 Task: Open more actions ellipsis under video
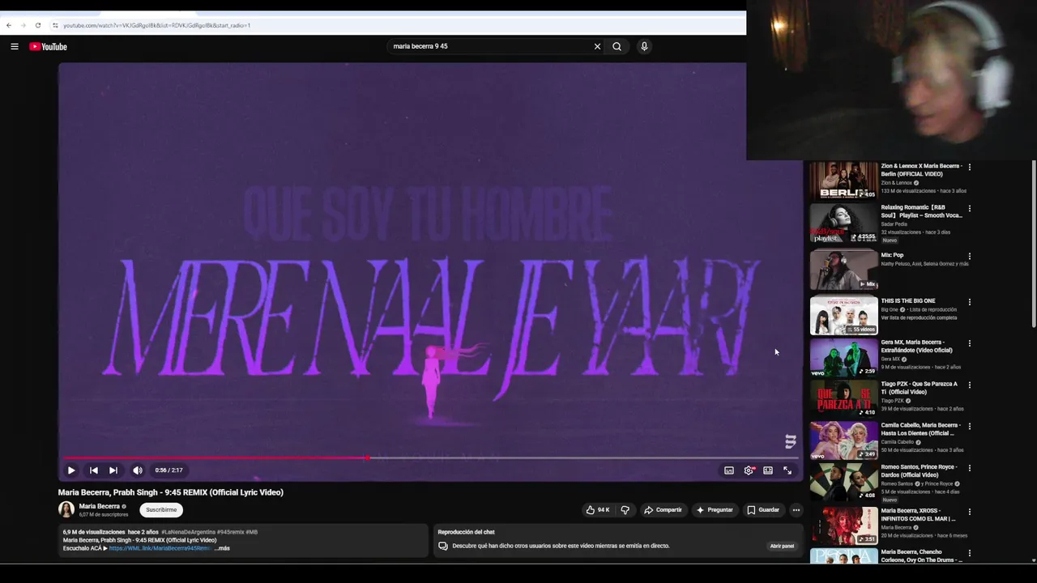pyautogui.click(x=796, y=509)
